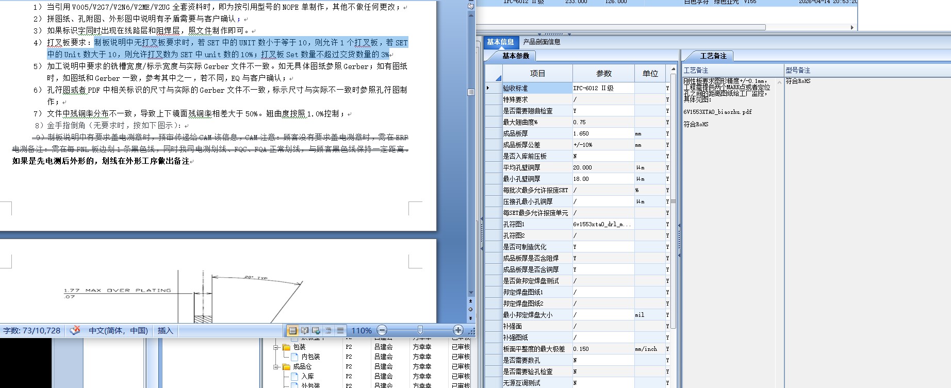Click the Word vertical scrollbar thumb

[471, 92]
